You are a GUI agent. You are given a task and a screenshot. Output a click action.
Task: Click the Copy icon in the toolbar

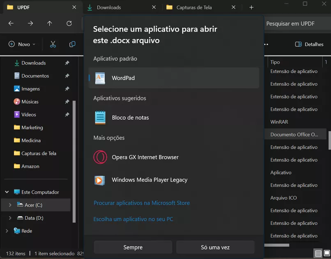click(x=72, y=44)
